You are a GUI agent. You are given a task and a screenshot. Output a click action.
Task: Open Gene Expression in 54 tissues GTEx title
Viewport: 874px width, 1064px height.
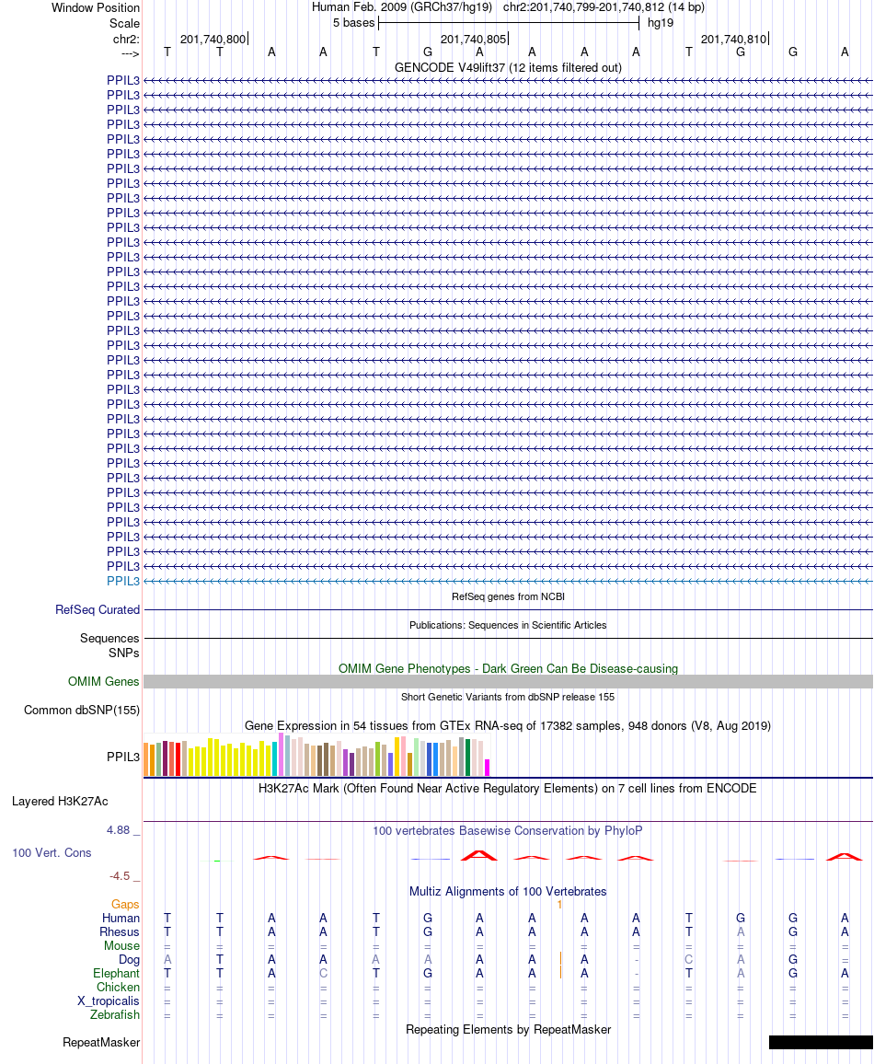pos(508,725)
